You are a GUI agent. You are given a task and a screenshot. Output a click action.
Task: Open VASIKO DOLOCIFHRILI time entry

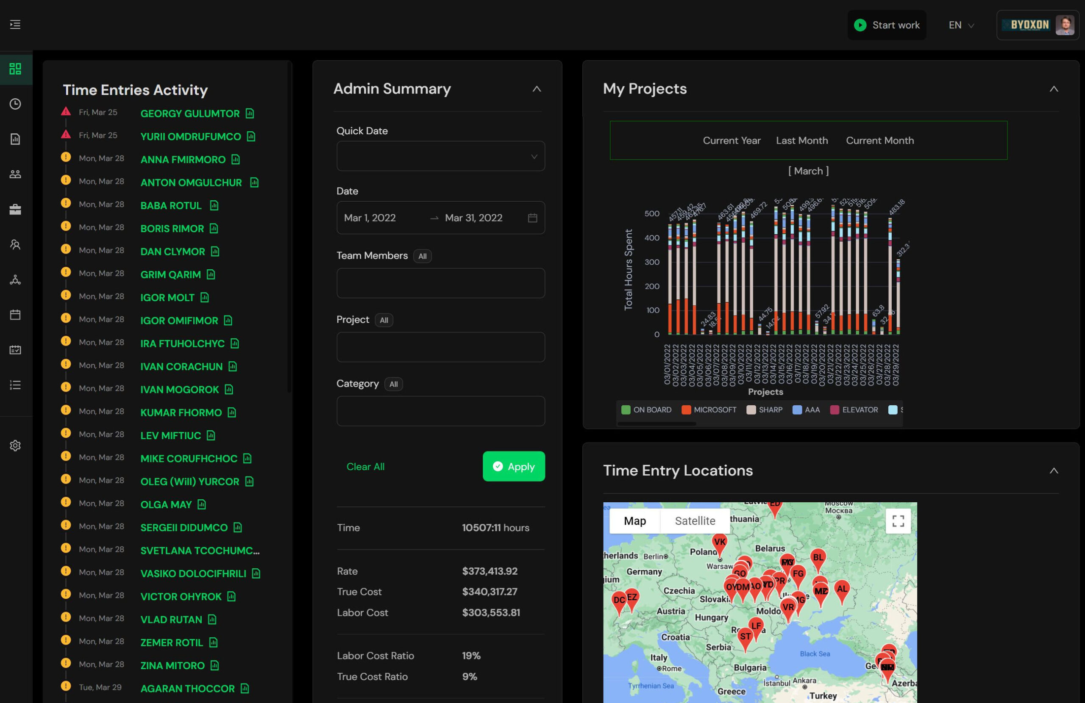pos(193,573)
